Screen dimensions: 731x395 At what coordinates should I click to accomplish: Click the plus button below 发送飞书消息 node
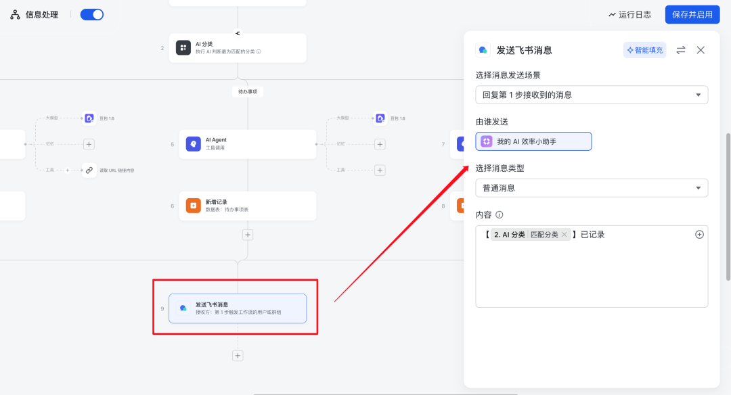238,355
